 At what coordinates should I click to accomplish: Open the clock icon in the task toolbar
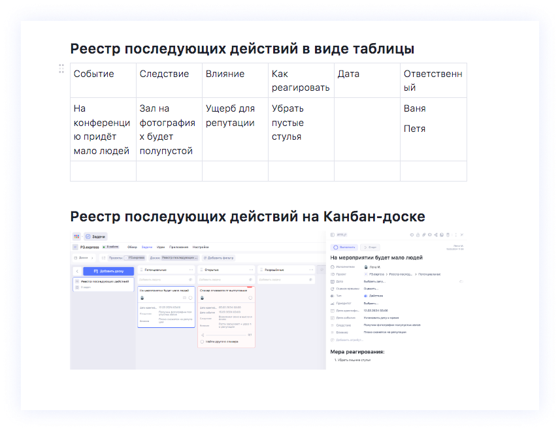click(x=412, y=234)
